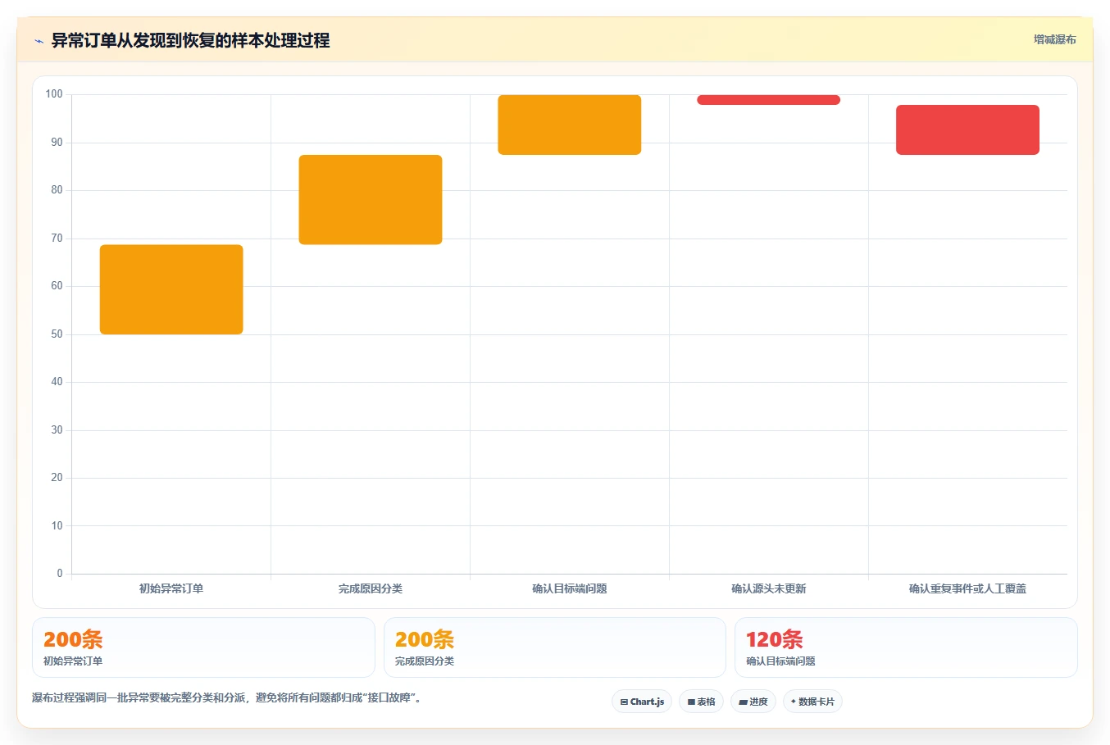Click the y-axis value 100
1110x745 pixels.
(x=54, y=94)
